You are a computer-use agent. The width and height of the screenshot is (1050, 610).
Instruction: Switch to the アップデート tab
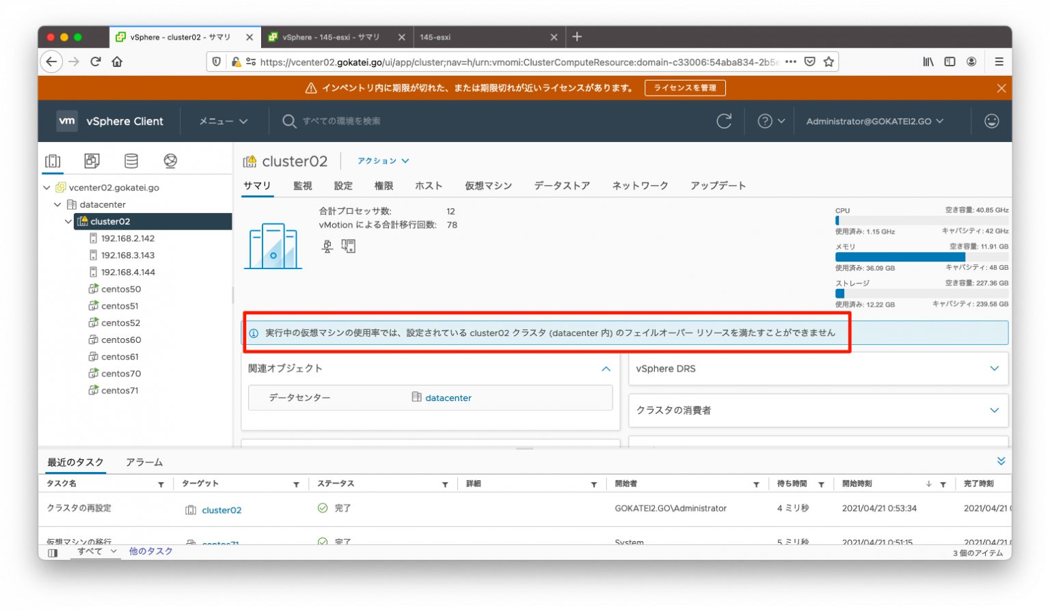click(718, 186)
